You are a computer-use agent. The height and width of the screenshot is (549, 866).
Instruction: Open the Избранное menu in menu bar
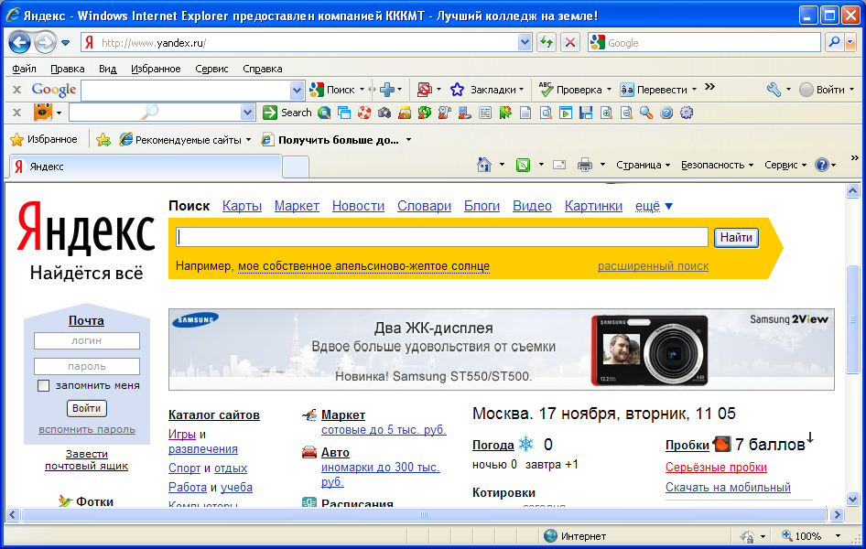(x=156, y=69)
